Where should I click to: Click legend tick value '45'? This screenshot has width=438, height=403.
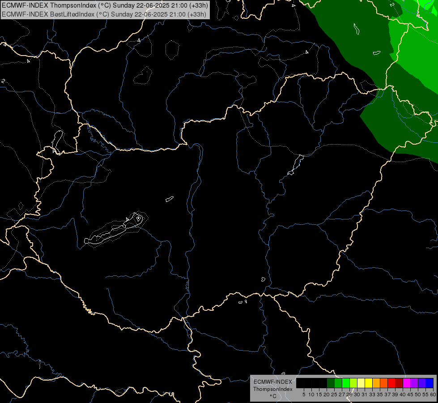(x=410, y=394)
